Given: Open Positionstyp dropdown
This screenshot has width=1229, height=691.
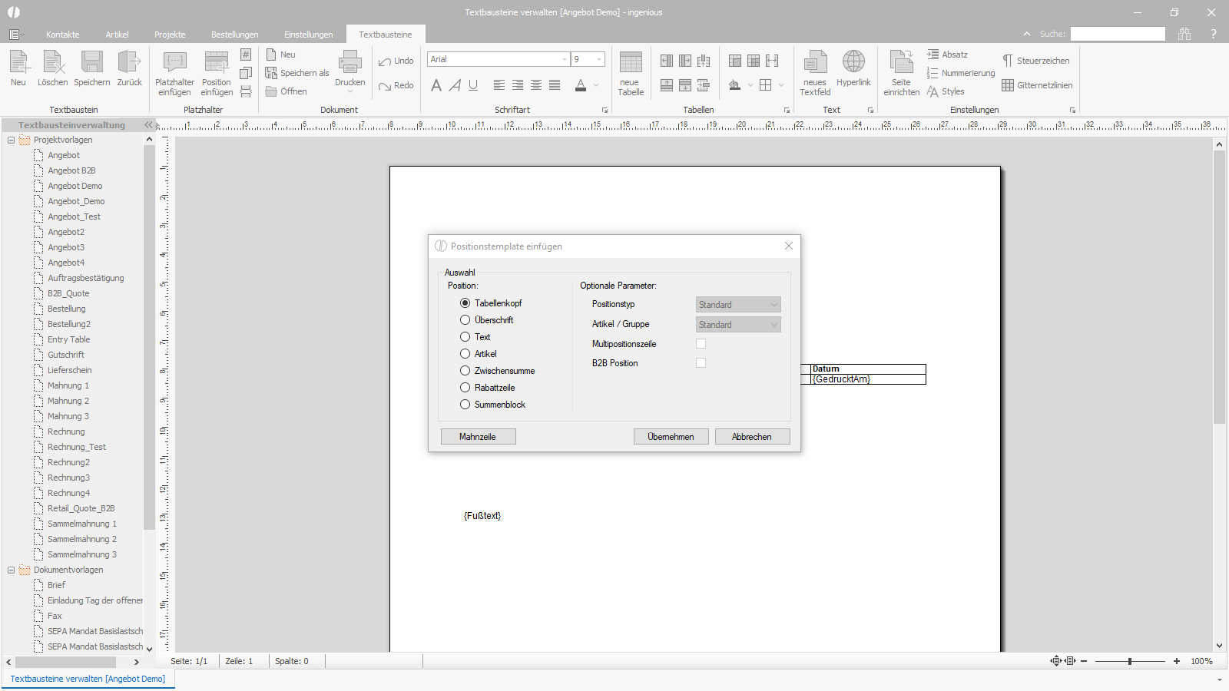Looking at the screenshot, I should tap(738, 305).
